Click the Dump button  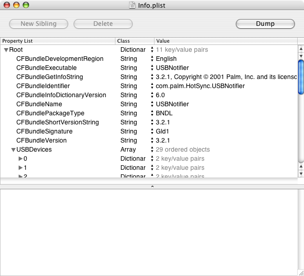(265, 24)
